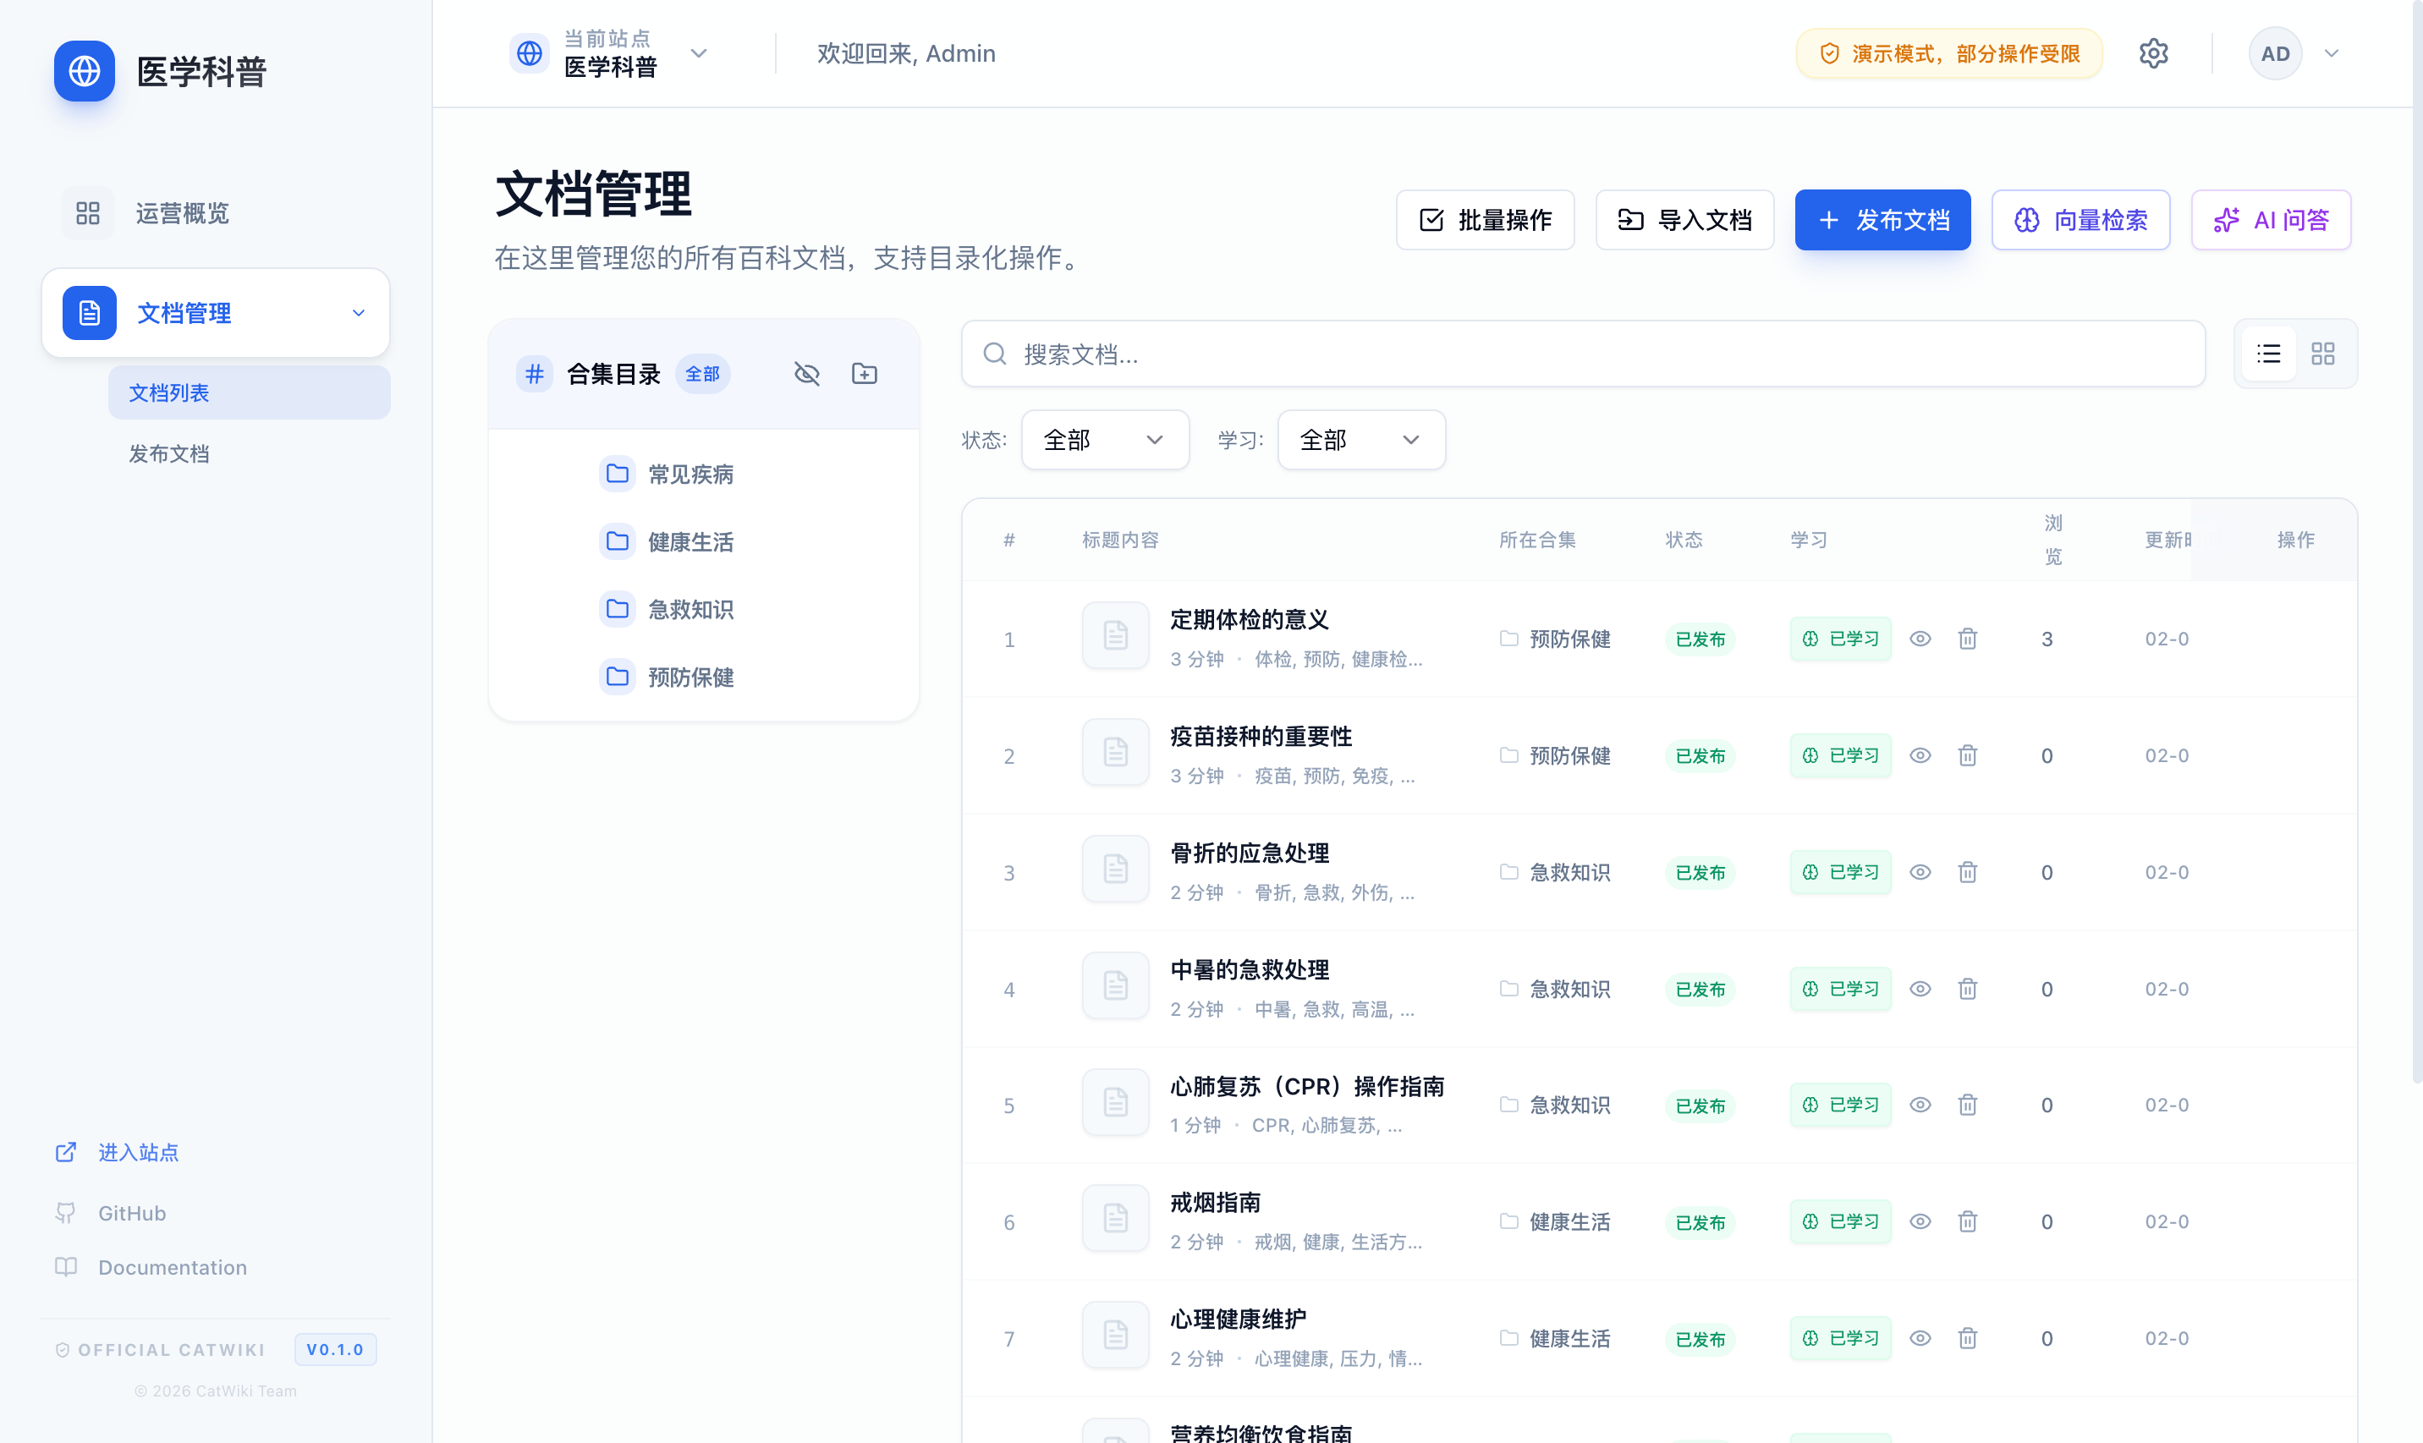The image size is (2423, 1443).
Task: Click the AD user avatar
Action: (2274, 53)
